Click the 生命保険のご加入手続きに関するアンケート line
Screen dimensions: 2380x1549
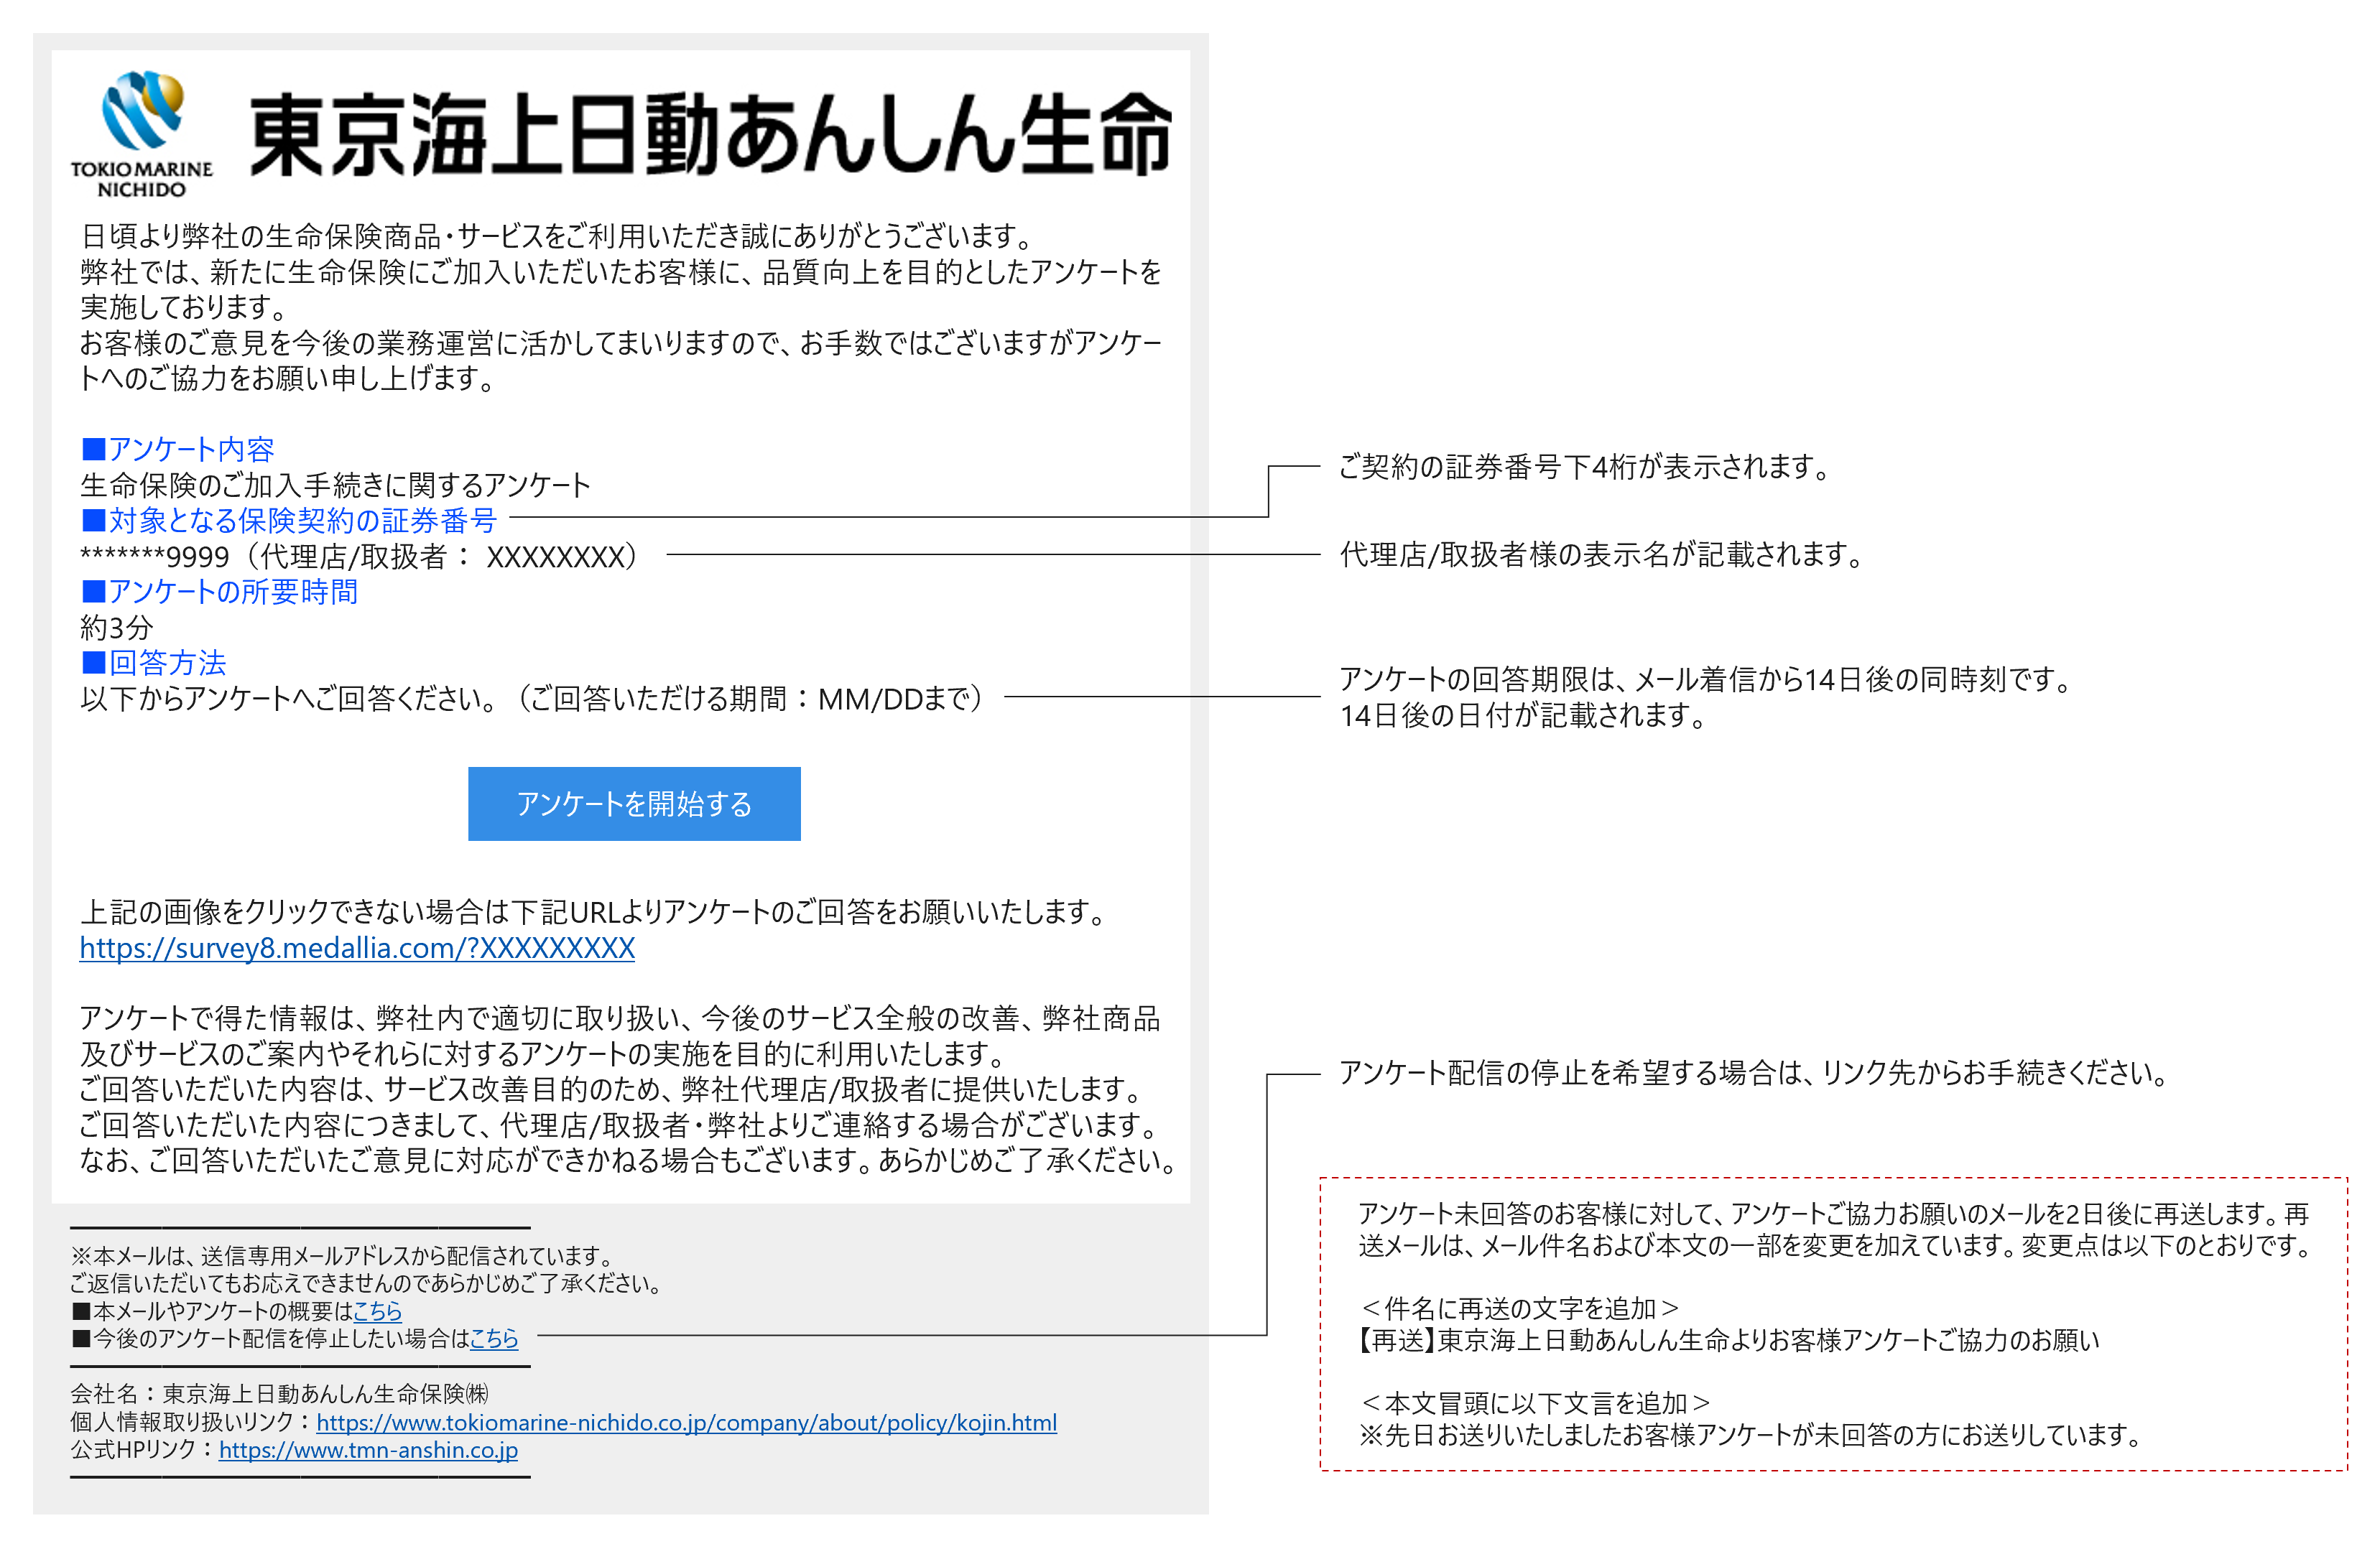(335, 485)
